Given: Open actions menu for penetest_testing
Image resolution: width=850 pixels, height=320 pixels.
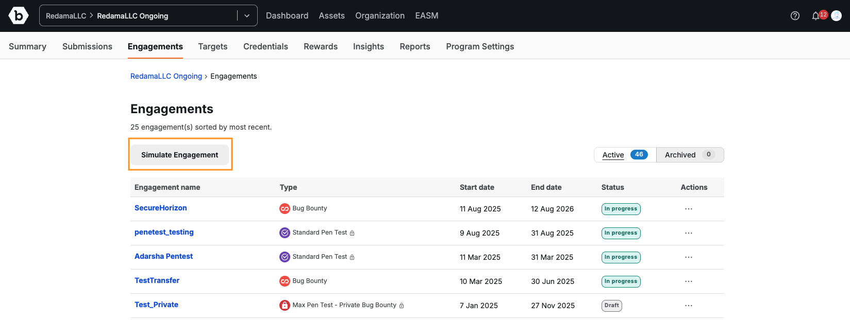Looking at the screenshot, I should [x=689, y=233].
